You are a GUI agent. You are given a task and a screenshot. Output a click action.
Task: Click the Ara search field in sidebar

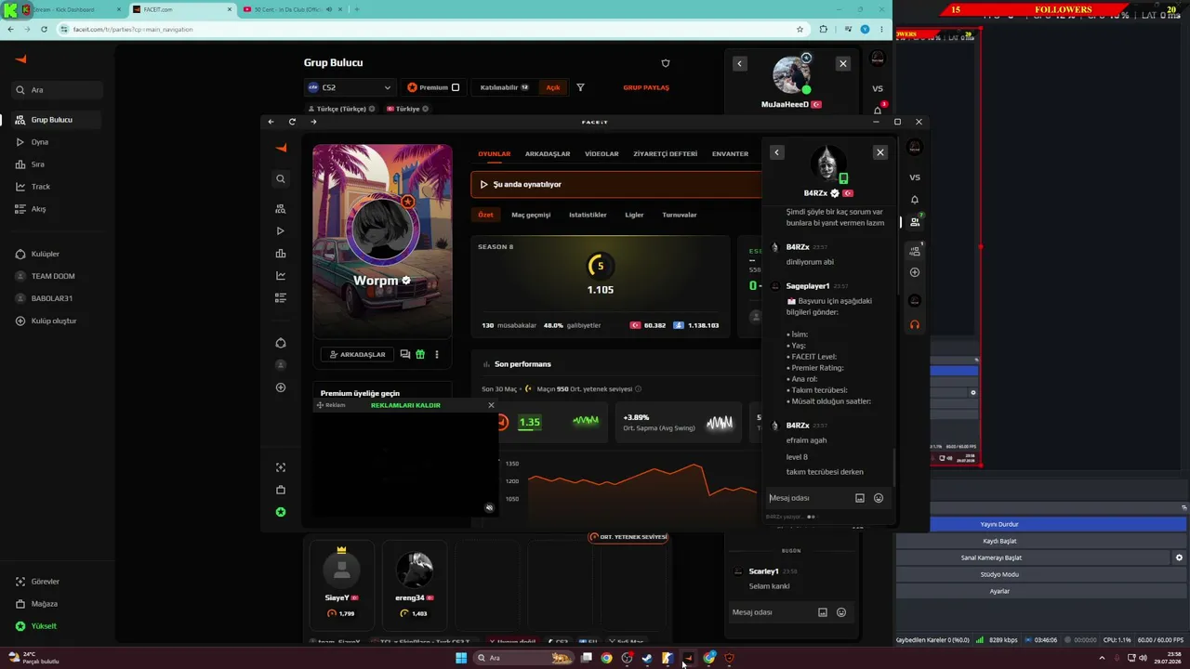57,90
